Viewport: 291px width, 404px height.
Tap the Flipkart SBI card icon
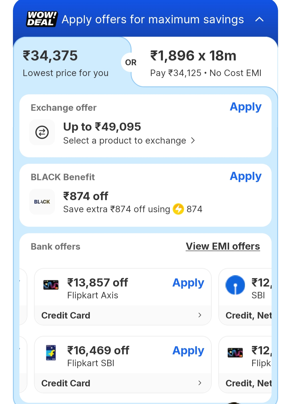click(x=51, y=353)
